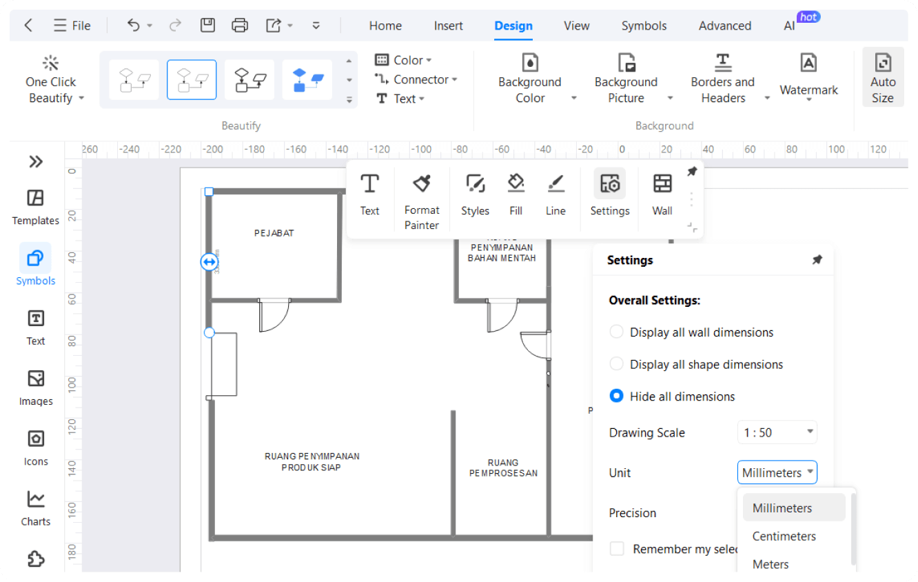
Task: Select the third beautify style thumbnail
Action: tap(249, 80)
